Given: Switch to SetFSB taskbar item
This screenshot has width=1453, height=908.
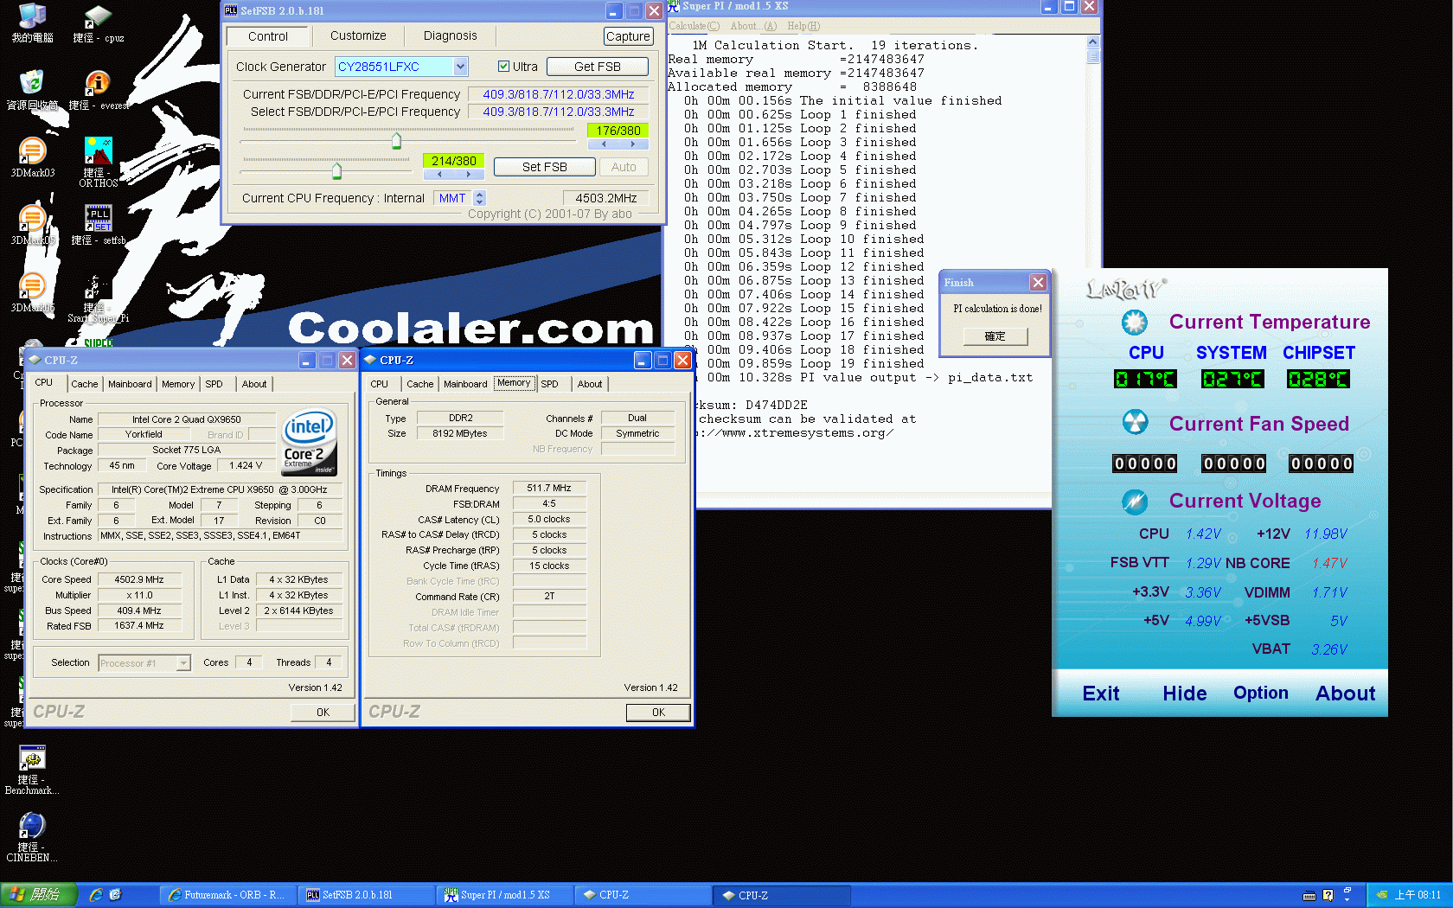Looking at the screenshot, I should click(367, 895).
